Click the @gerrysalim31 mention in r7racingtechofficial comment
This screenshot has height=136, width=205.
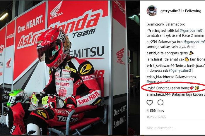click(x=192, y=31)
